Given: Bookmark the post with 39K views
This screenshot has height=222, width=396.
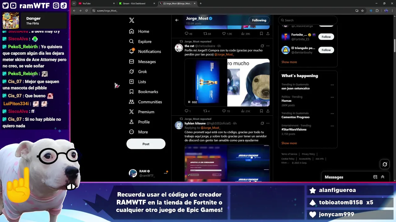Looking at the screenshot, I should click(x=261, y=34).
